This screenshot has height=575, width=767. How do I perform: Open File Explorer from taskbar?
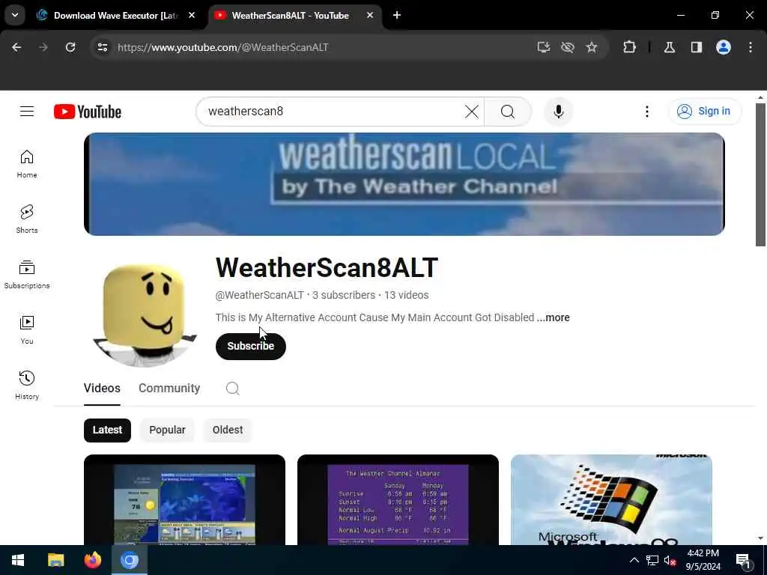55,560
